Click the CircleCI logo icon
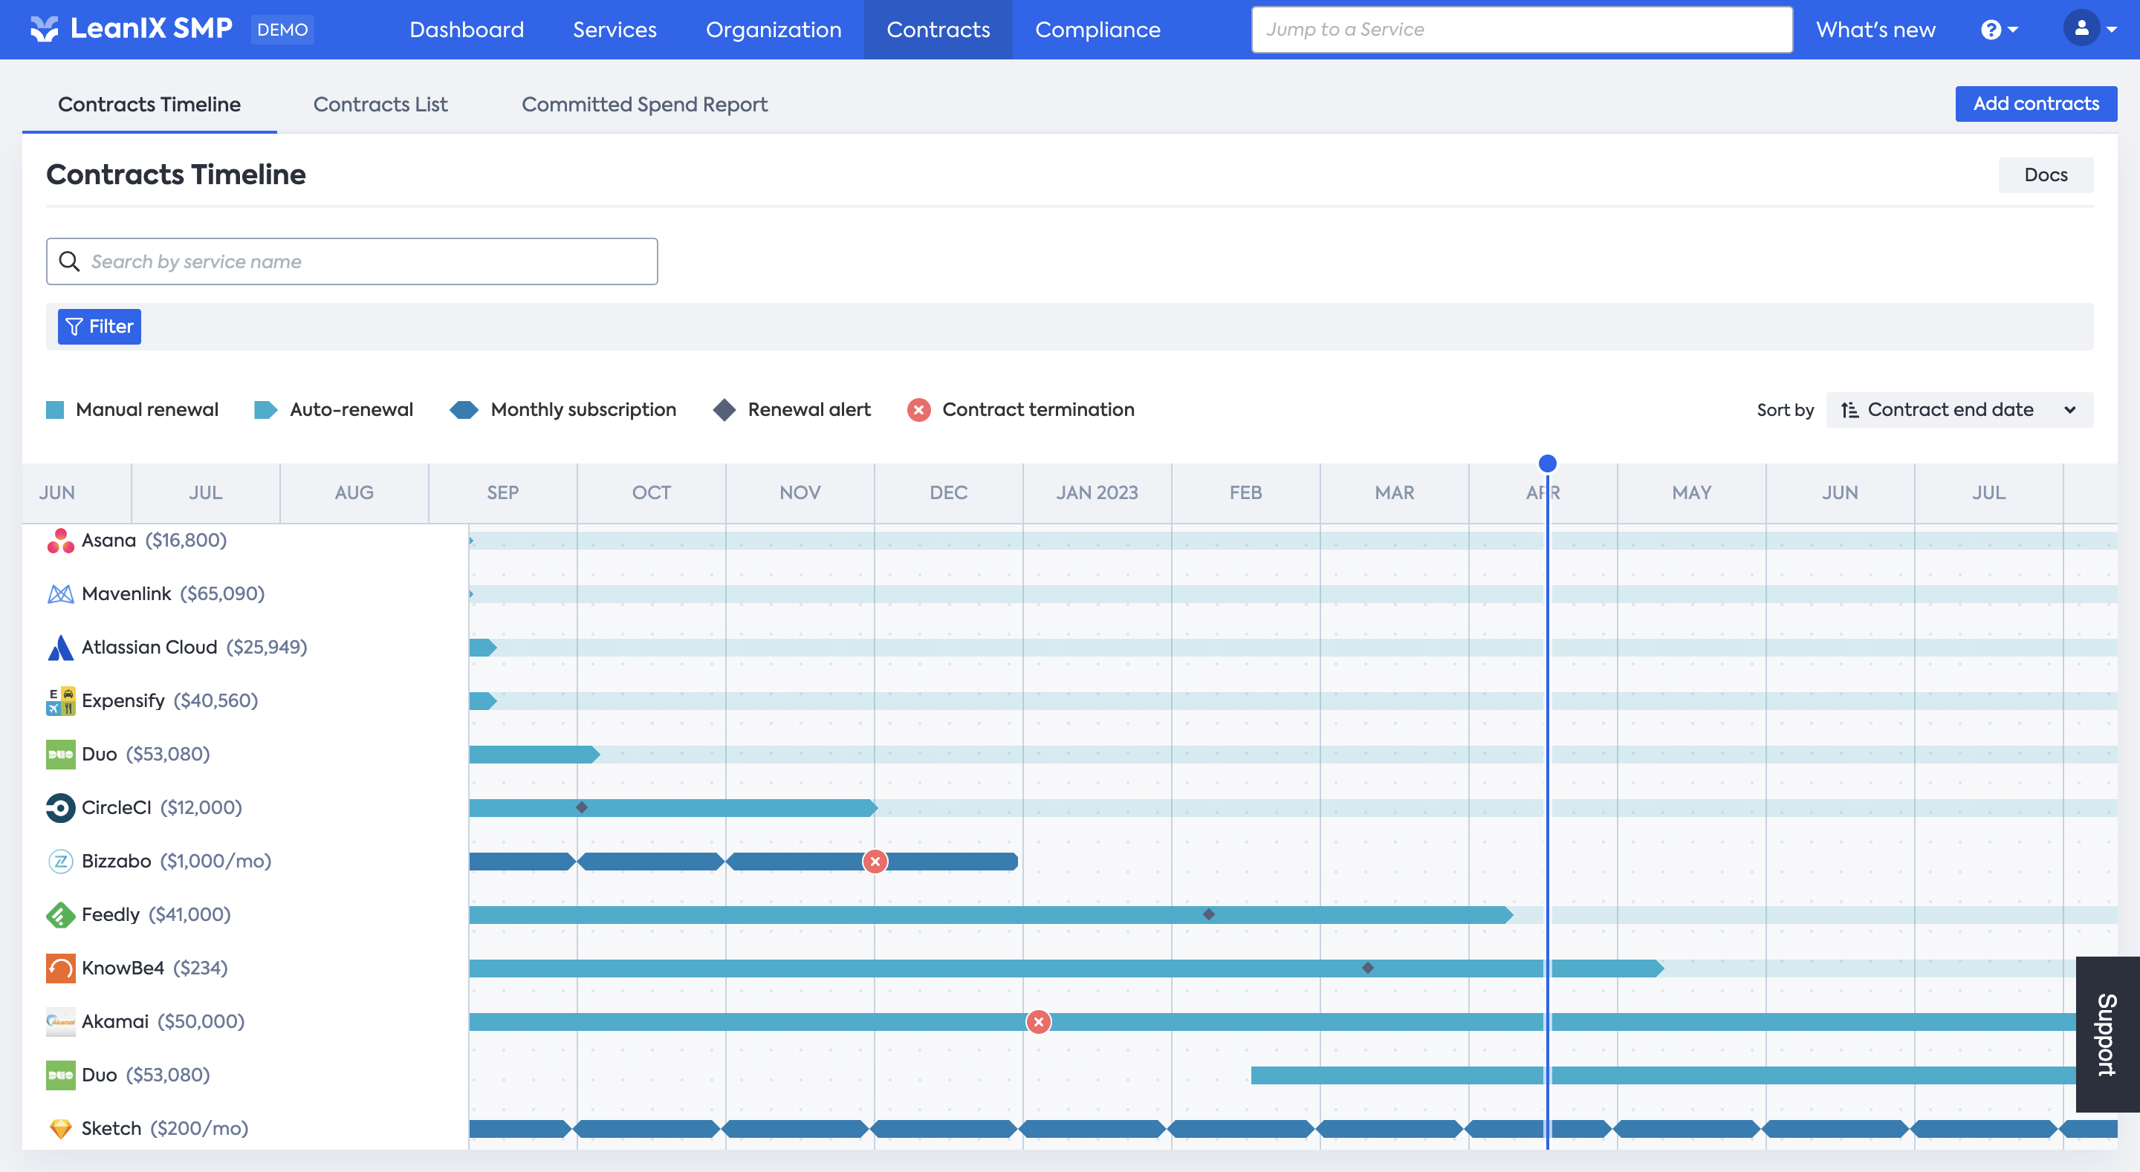Viewport: 2140px width, 1172px height. click(x=59, y=808)
